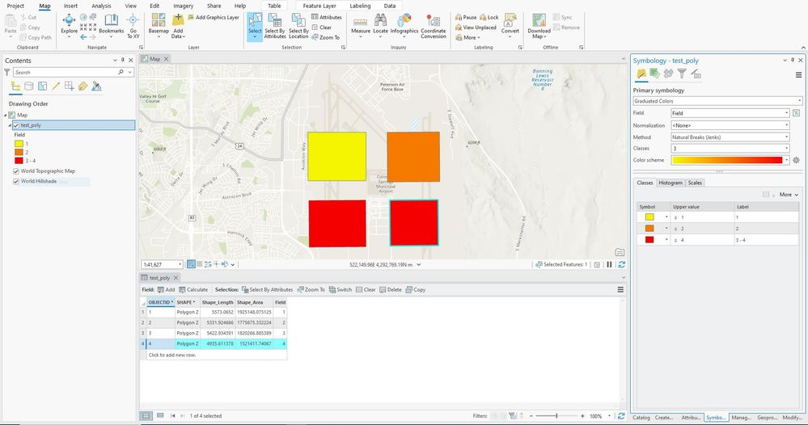Click the Locate binoculars icon
This screenshot has height=425, width=808.
click(380, 20)
